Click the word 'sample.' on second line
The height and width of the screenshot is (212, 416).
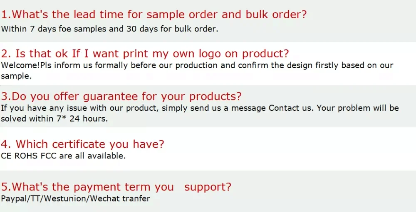point(16,76)
